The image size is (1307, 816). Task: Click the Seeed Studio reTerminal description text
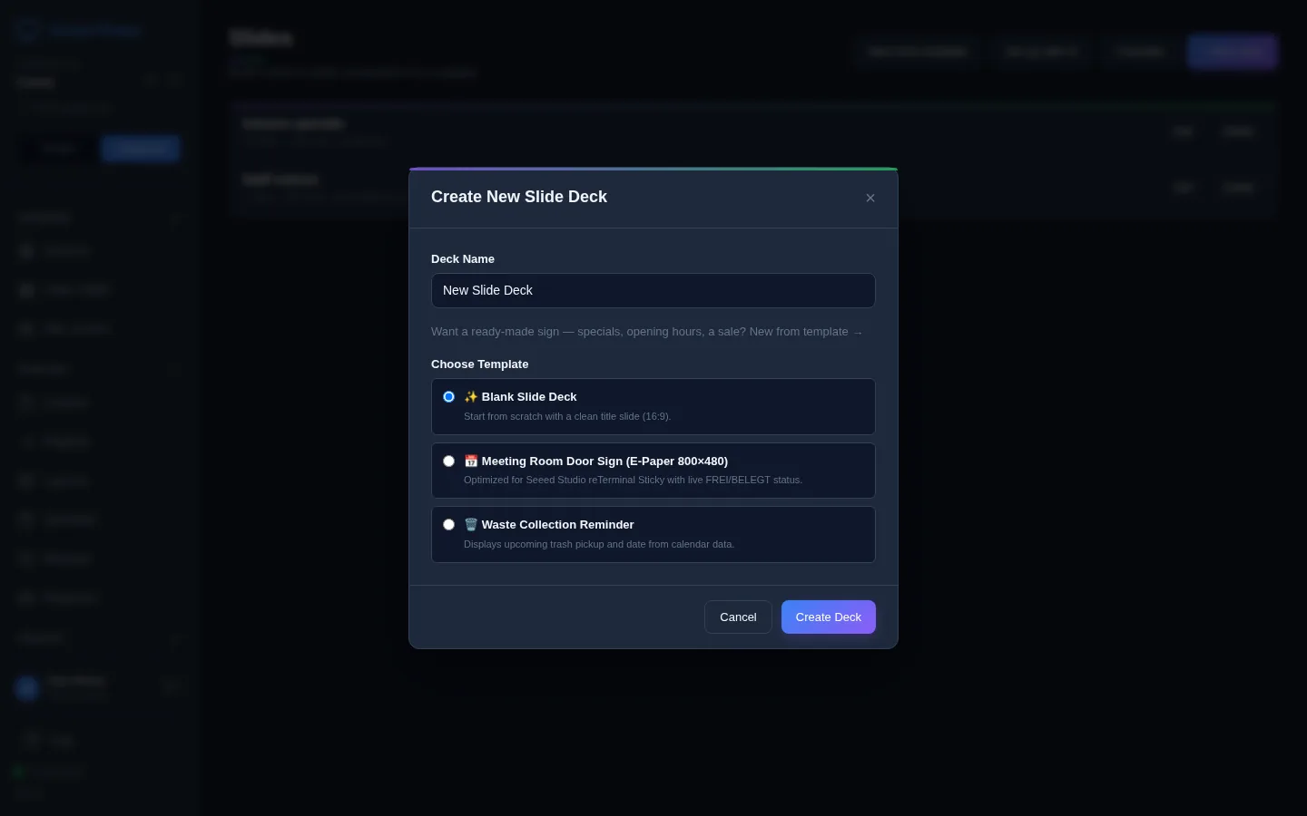633,480
